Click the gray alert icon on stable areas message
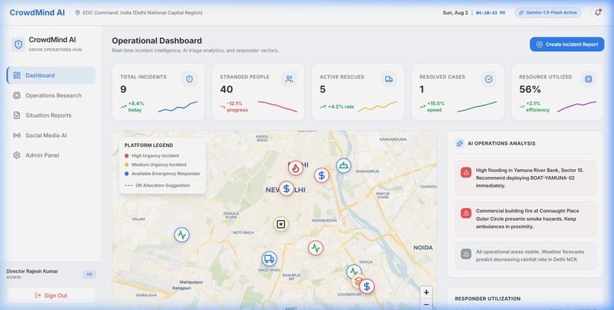This screenshot has height=310, width=614. pos(466,254)
